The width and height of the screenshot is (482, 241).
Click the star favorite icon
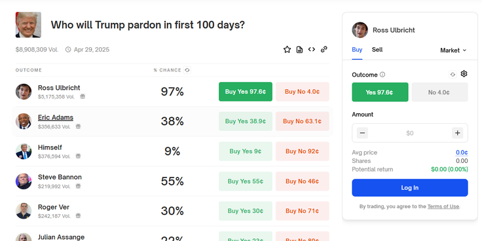pyautogui.click(x=287, y=50)
